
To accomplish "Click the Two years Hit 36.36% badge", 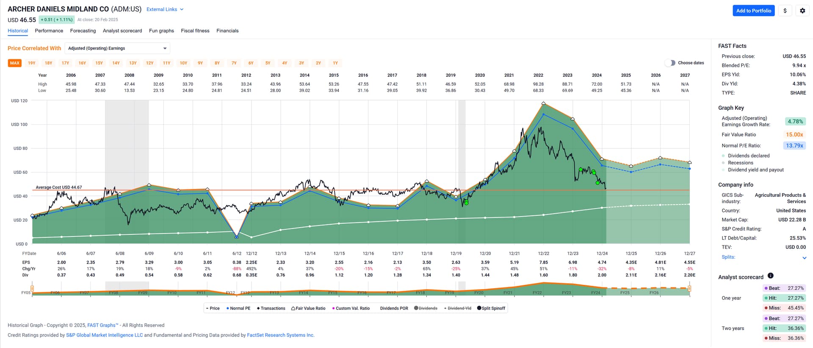I will [x=784, y=328].
